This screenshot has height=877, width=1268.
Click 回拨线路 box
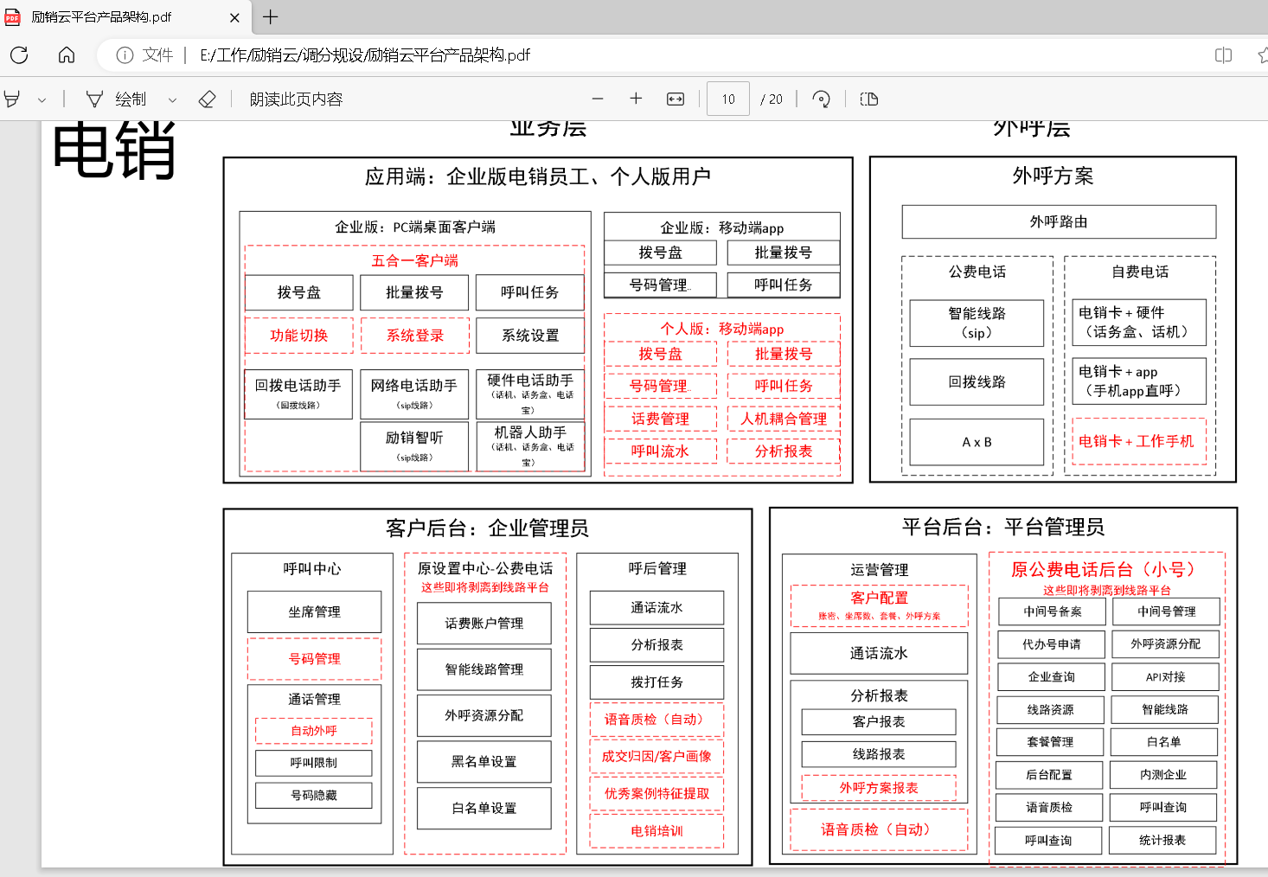[x=977, y=382]
